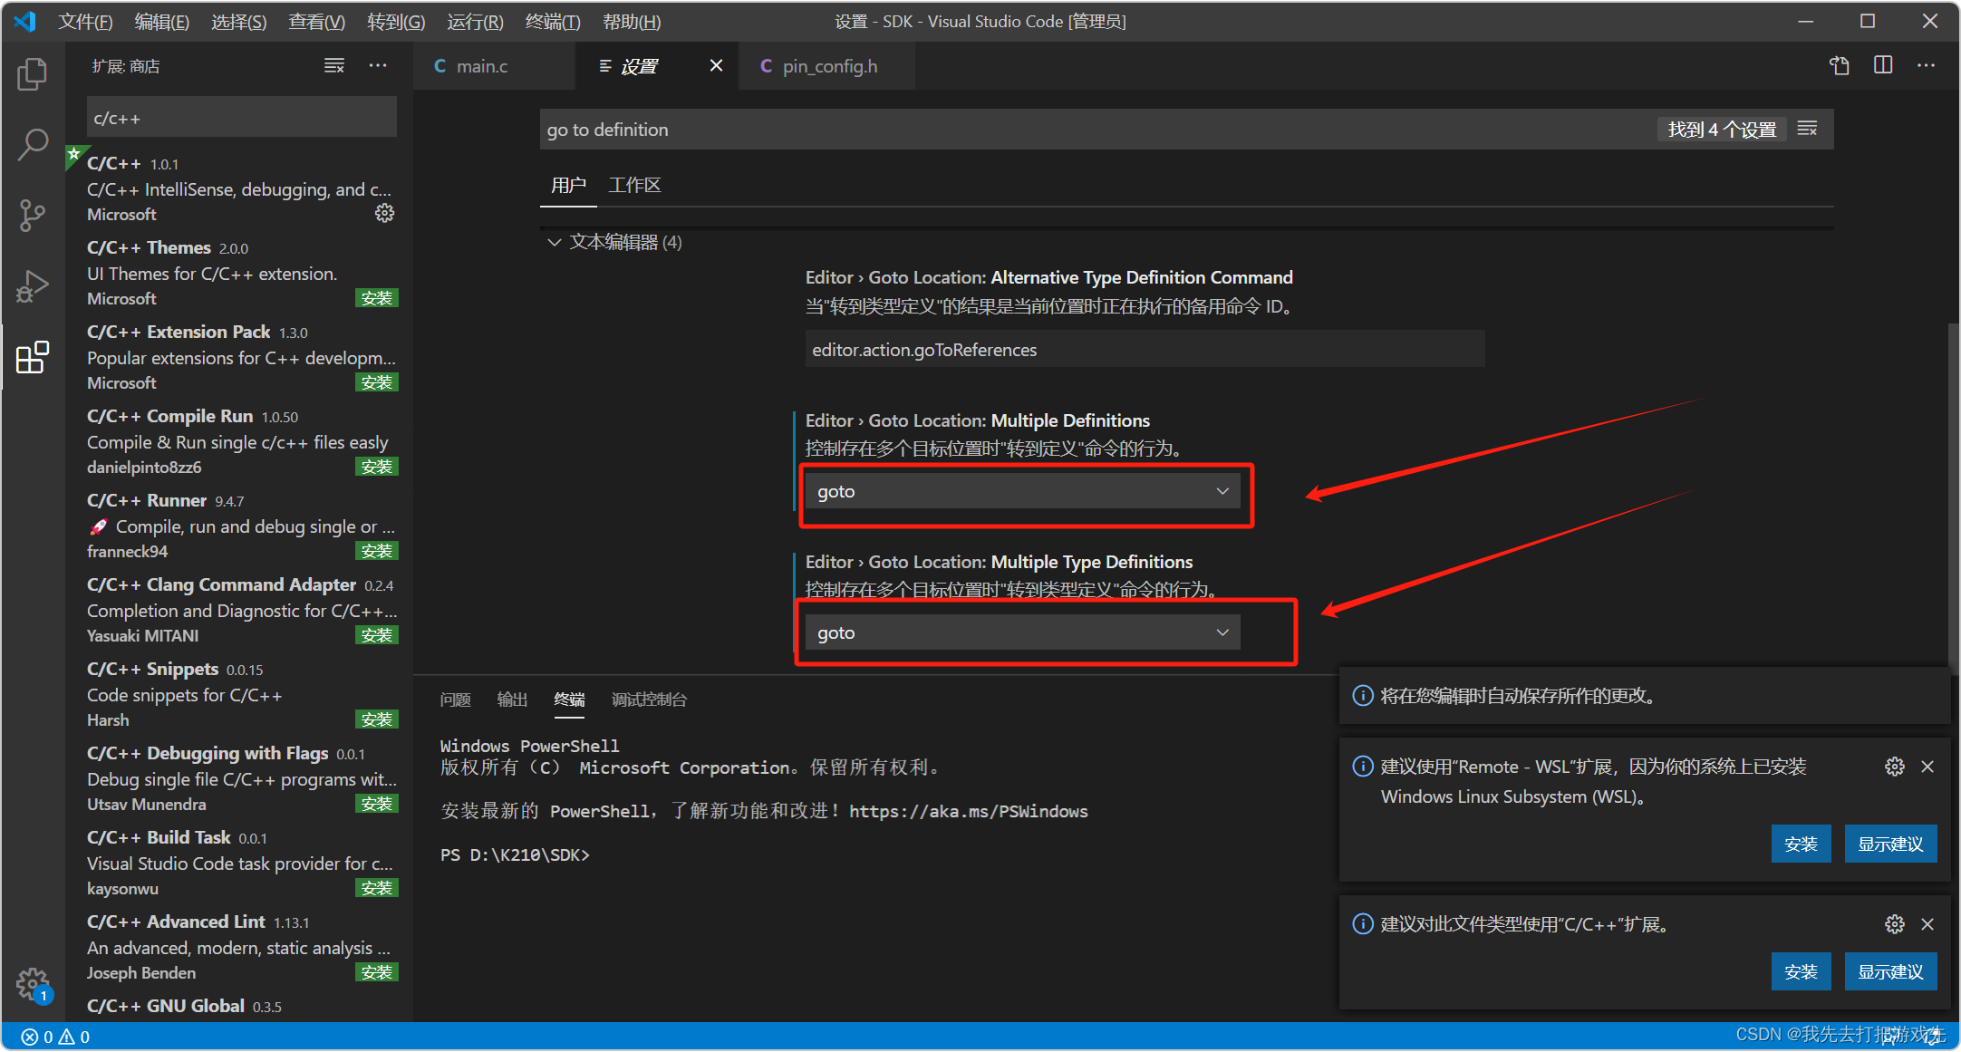Dismiss the C/C++ extension recommendation notification
Image resolution: width=1961 pixels, height=1052 pixels.
pos(1927,924)
